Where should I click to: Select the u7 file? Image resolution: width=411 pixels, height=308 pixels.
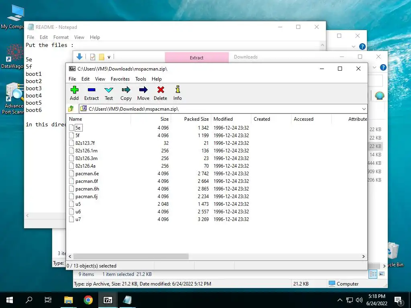(78, 219)
